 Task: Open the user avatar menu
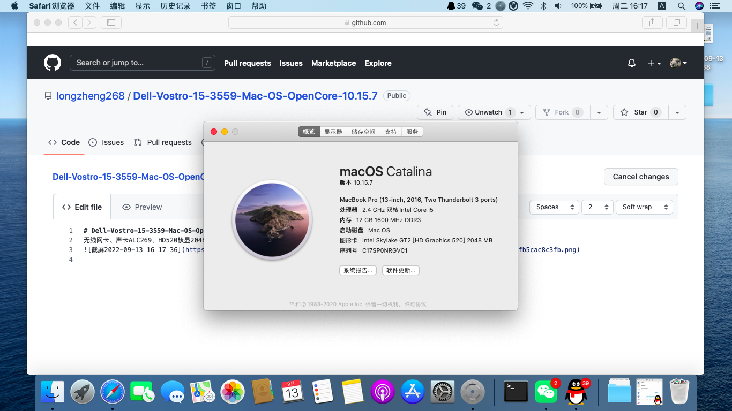[x=678, y=63]
